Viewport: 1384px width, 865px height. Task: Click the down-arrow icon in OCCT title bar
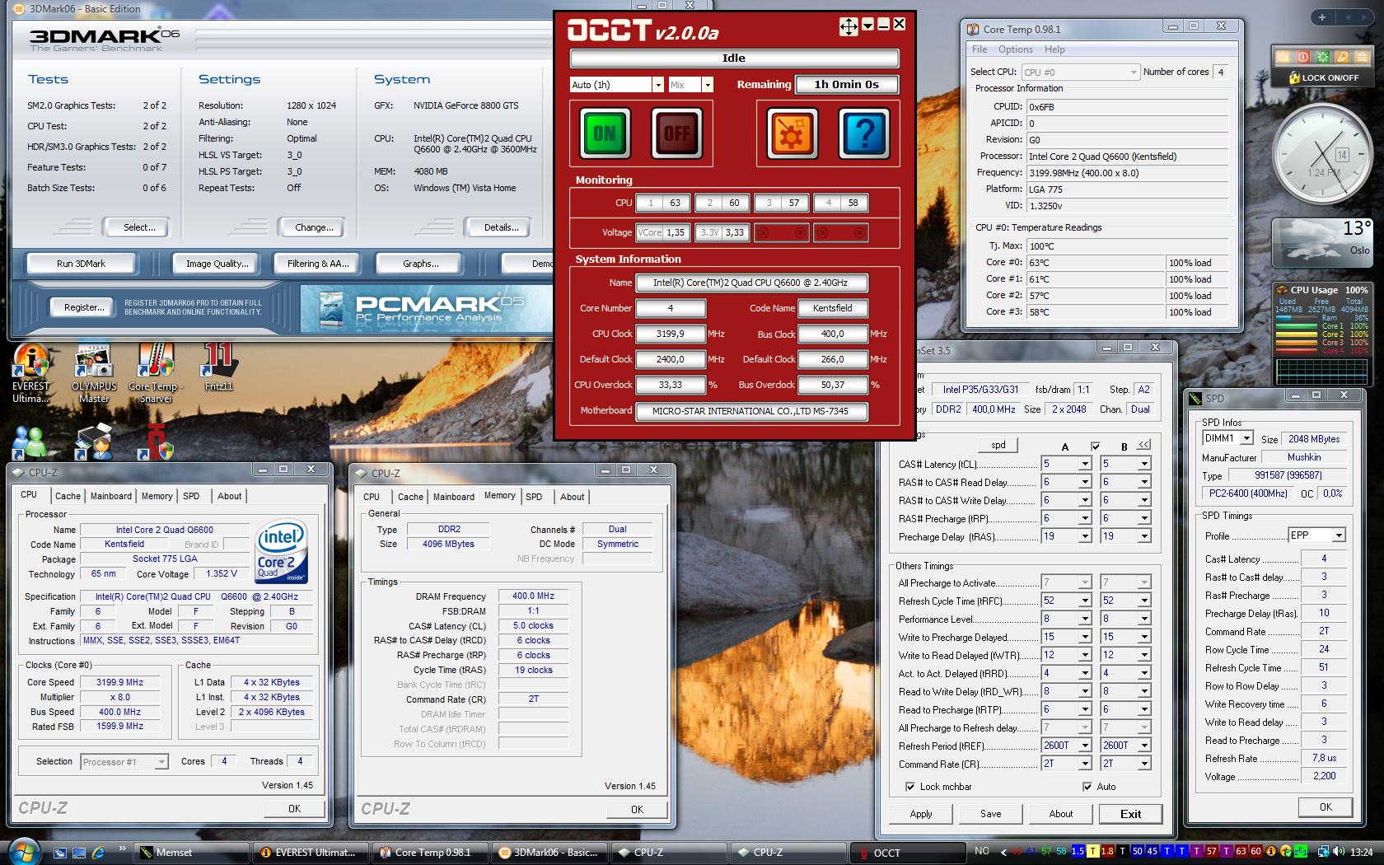click(867, 25)
